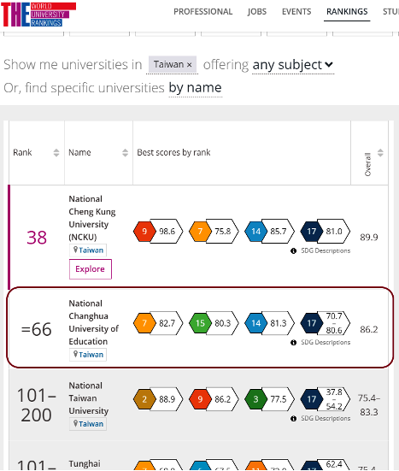Sort by Overall score arrows
Screen dimensions: 399x471
[x=380, y=153]
